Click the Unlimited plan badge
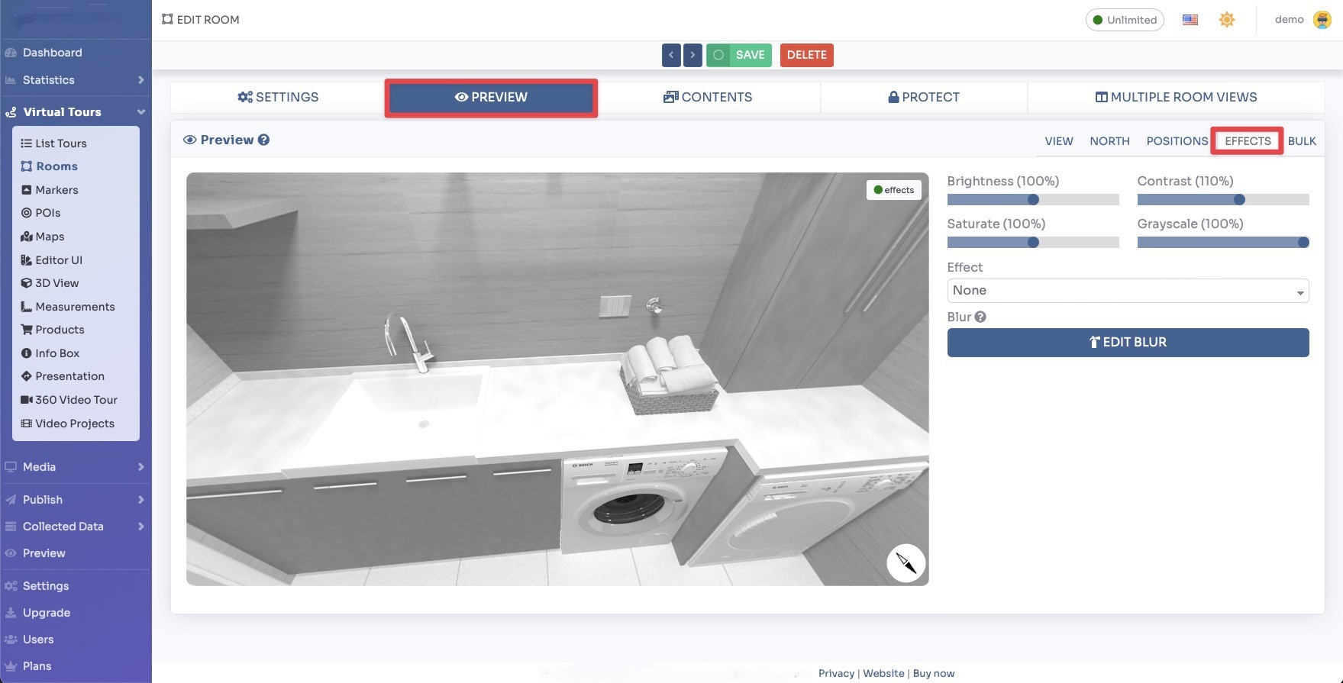Image resolution: width=1343 pixels, height=683 pixels. (1125, 20)
